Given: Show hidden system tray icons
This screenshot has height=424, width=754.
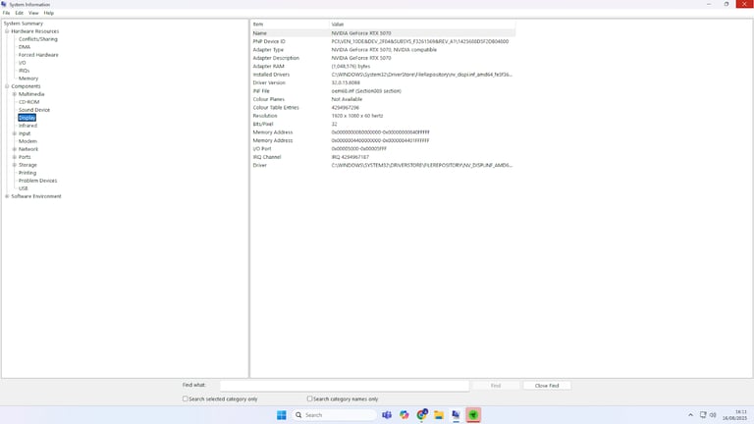Looking at the screenshot, I should 690,415.
